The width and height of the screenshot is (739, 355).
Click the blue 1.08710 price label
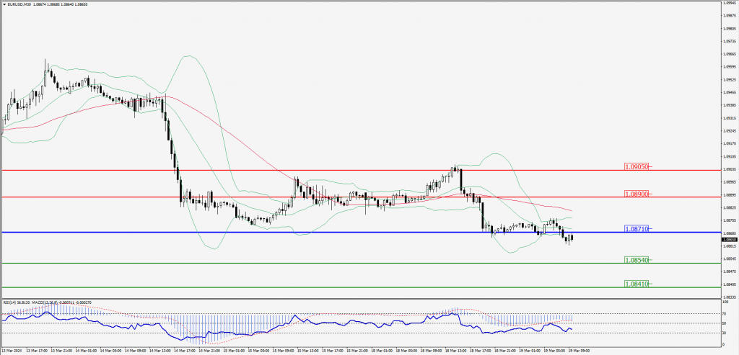pyautogui.click(x=637, y=228)
